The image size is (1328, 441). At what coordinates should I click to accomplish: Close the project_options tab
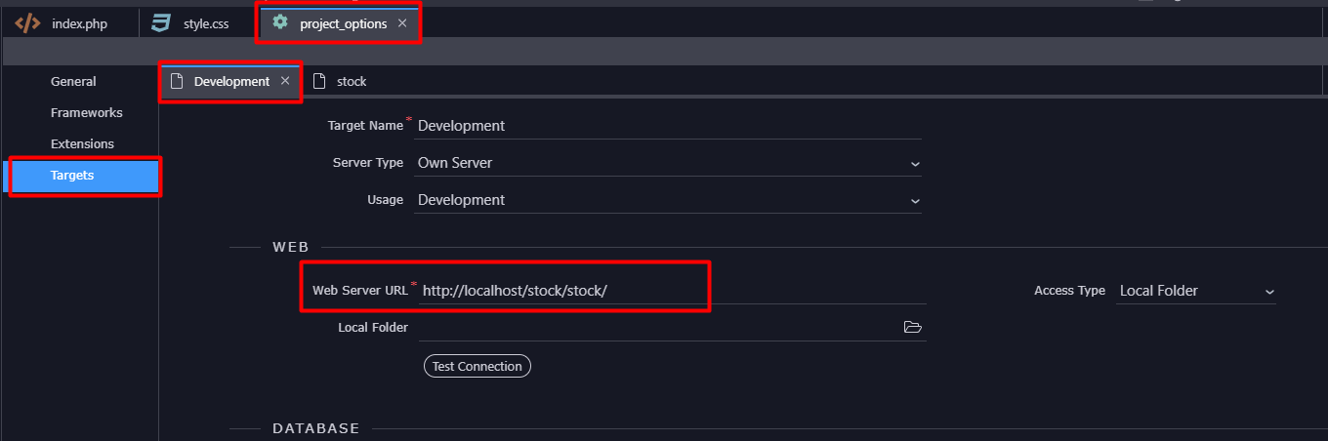click(402, 23)
